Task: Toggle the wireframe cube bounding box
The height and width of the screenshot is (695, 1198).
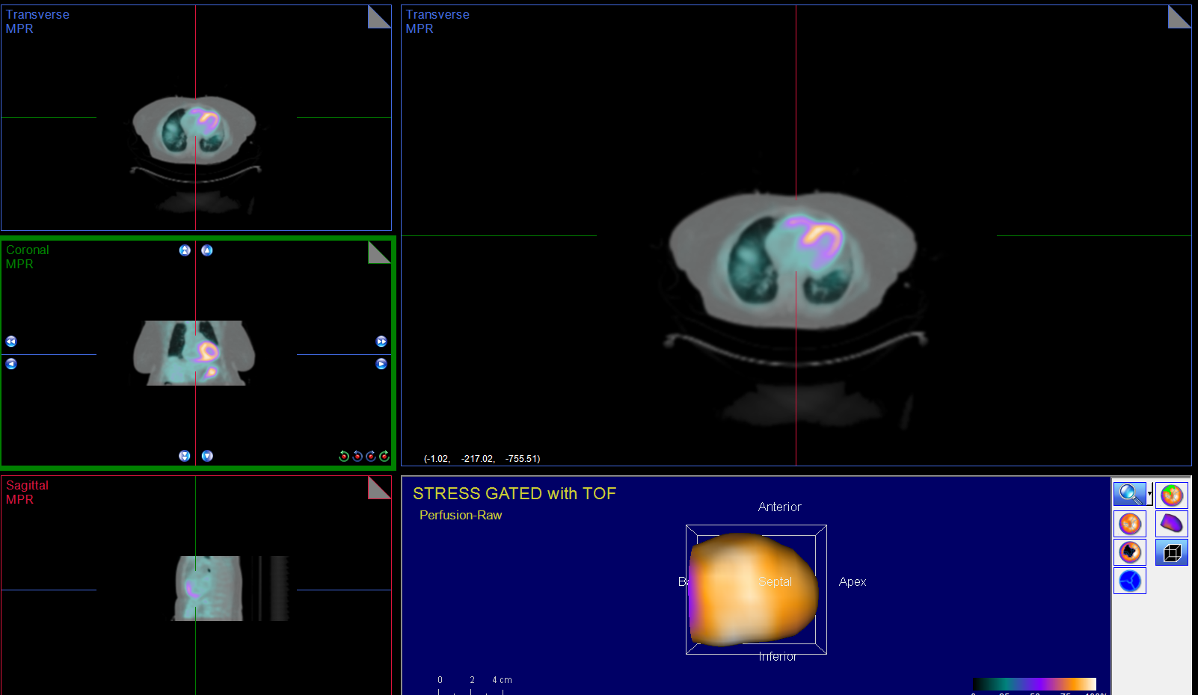Action: coord(1172,552)
